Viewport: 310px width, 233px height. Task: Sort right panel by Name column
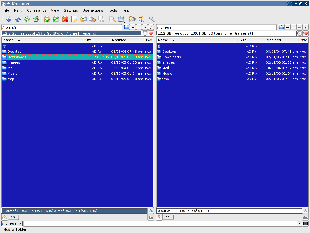pyautogui.click(x=197, y=40)
